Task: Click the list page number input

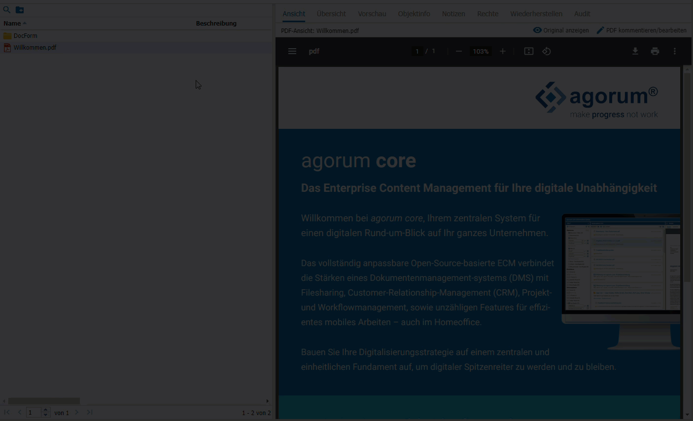Action: click(34, 413)
